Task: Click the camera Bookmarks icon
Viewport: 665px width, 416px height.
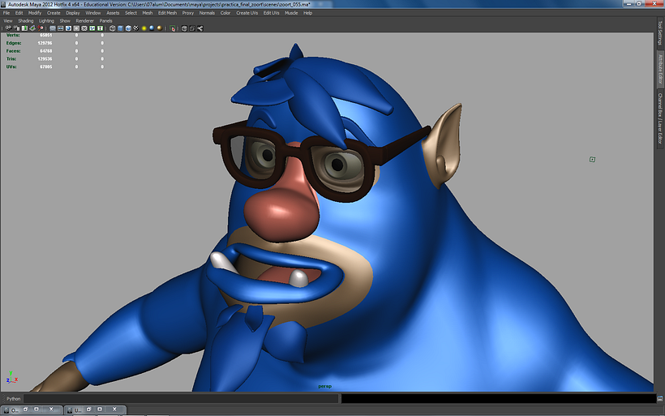Action: (24, 28)
